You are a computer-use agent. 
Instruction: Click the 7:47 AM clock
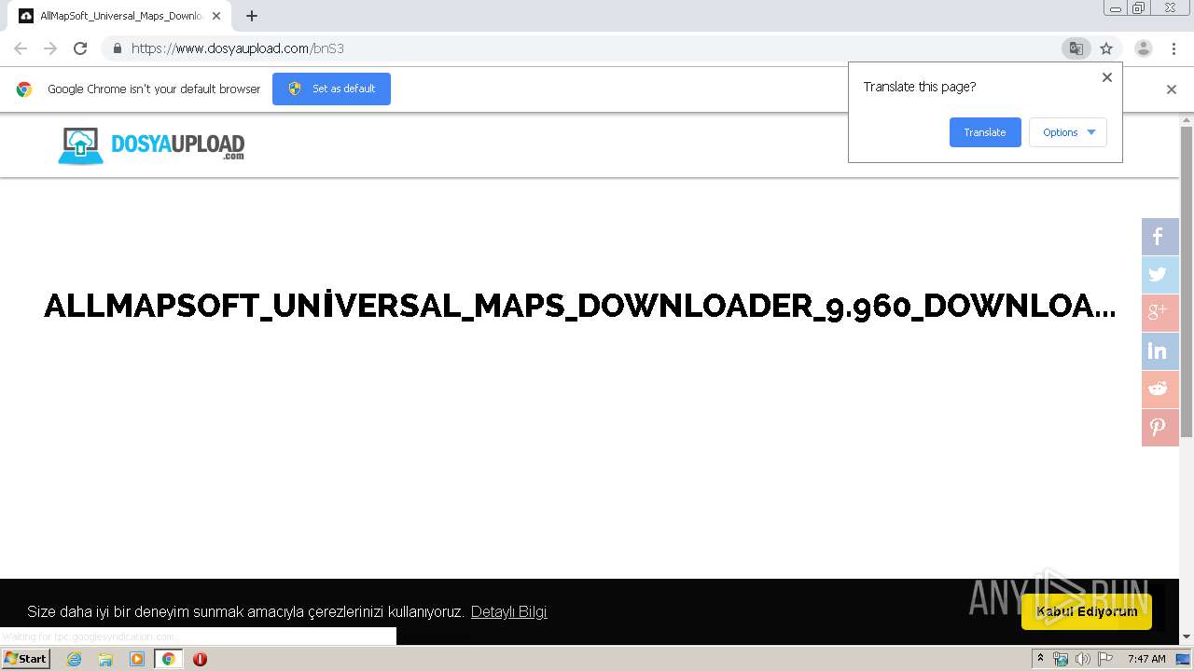coord(1146,659)
